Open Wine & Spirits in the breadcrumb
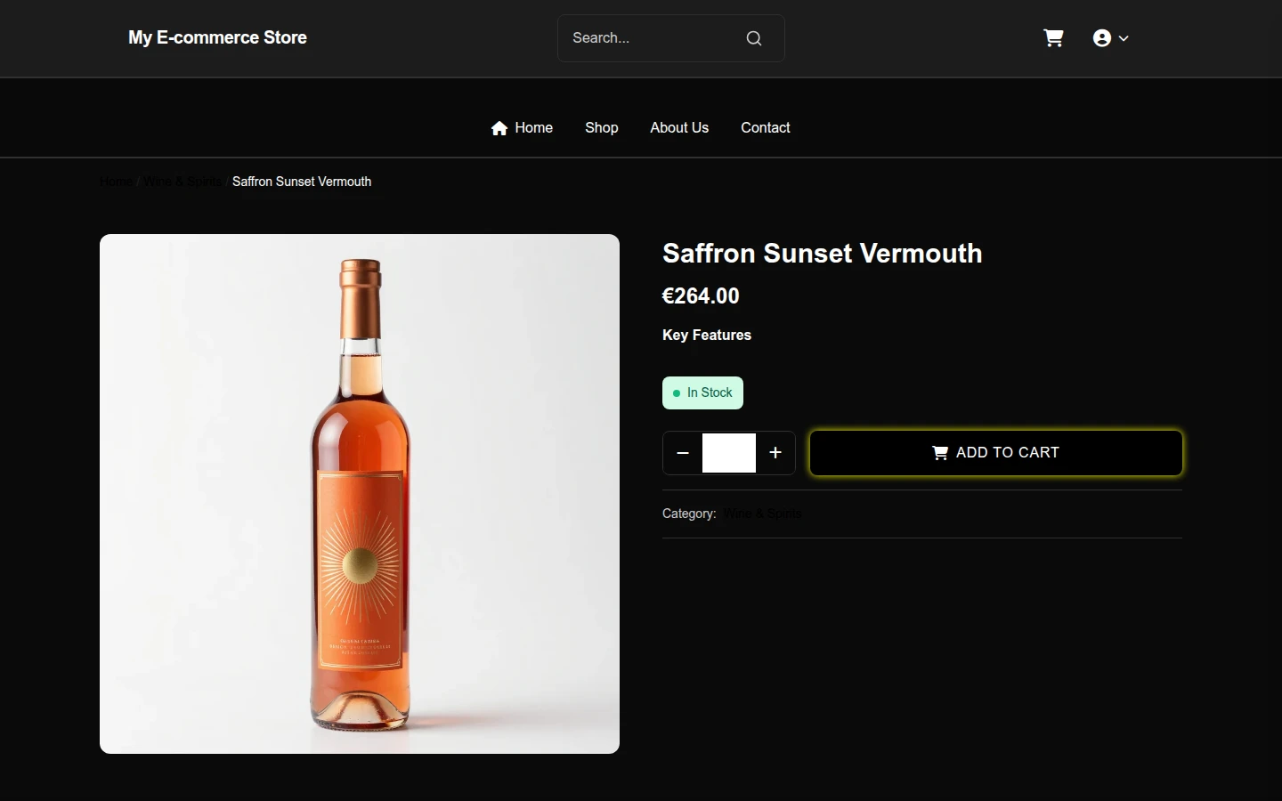Screen dimensions: 1282x801 coord(182,182)
